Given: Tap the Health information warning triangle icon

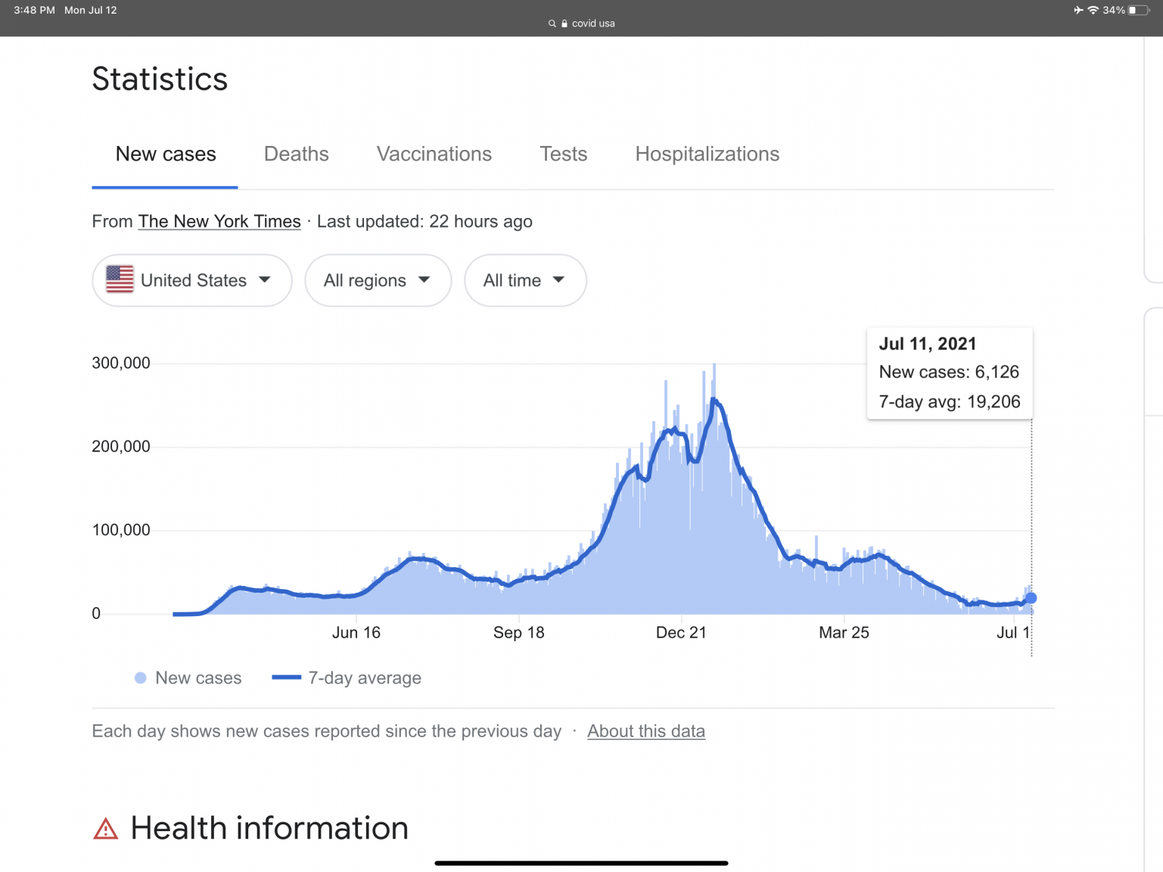Looking at the screenshot, I should point(106,830).
